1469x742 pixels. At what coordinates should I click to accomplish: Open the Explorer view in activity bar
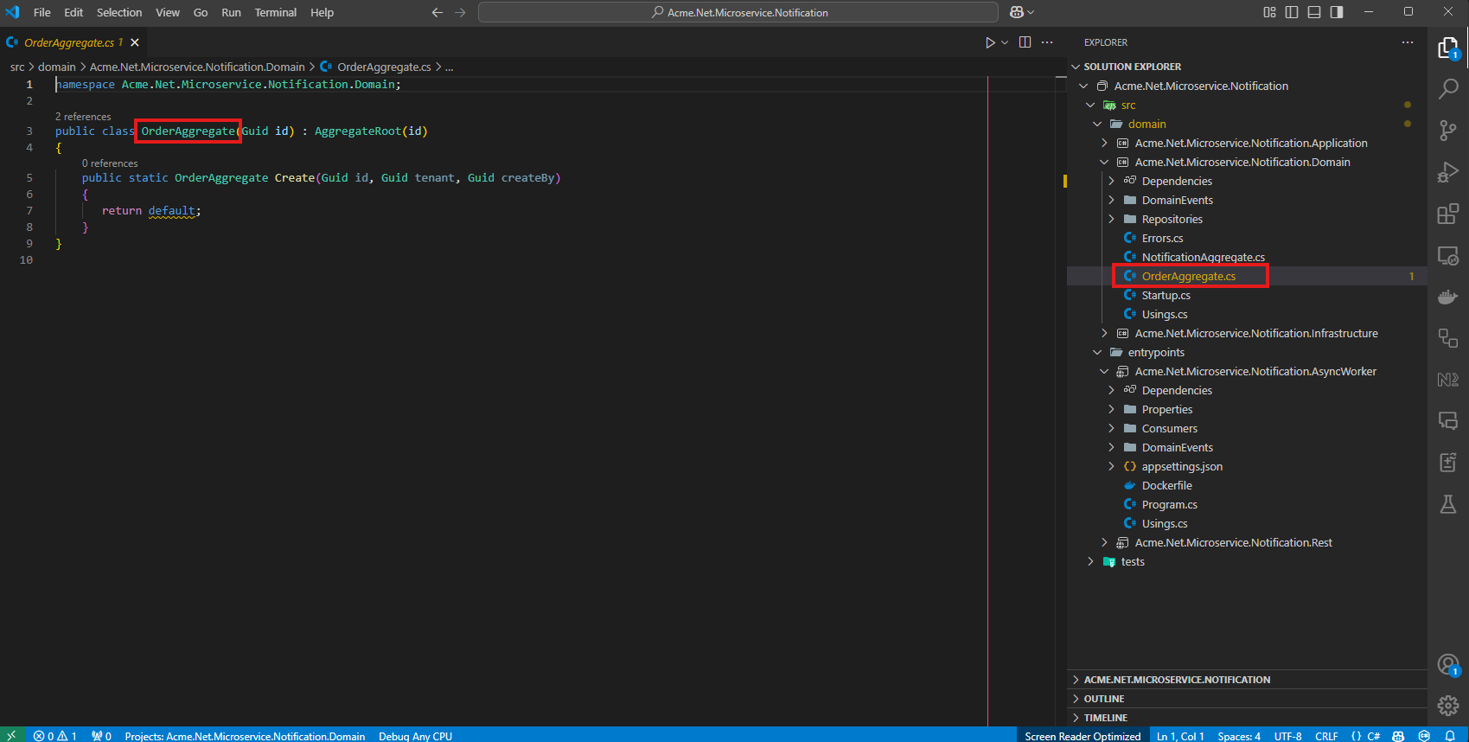tap(1448, 48)
